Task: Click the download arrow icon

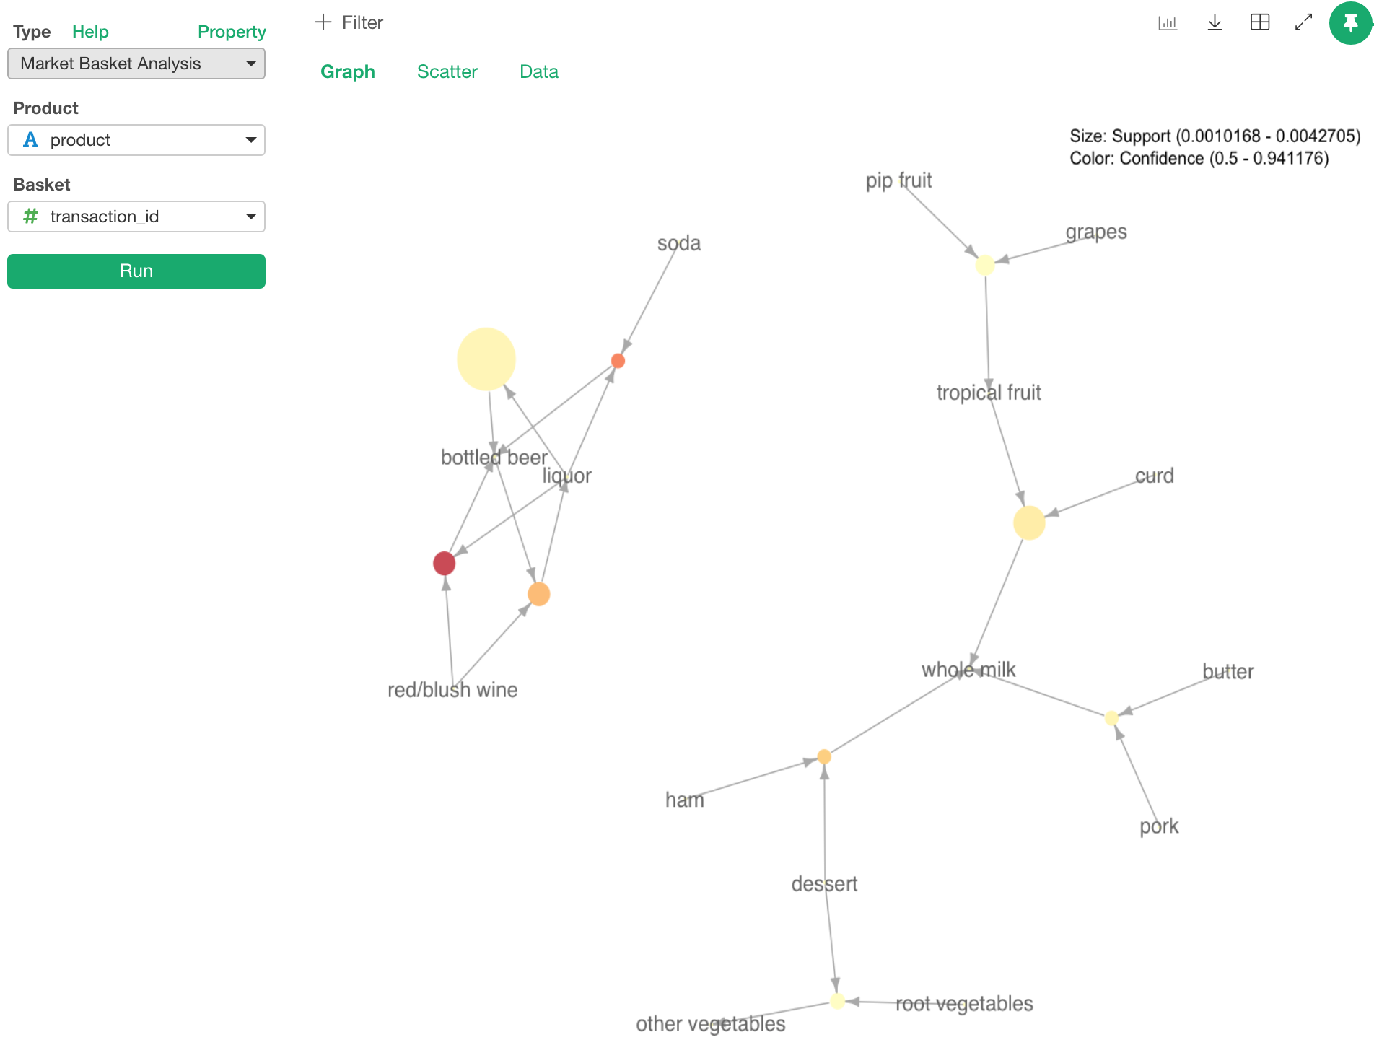Action: tap(1215, 22)
